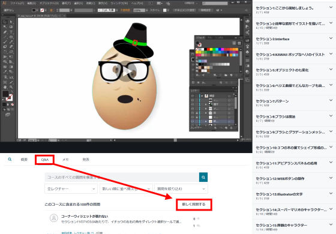Switch swatches panel to thumbnail view
Image resolution: width=336 pixels, height=234 pixels.
tap(239, 43)
